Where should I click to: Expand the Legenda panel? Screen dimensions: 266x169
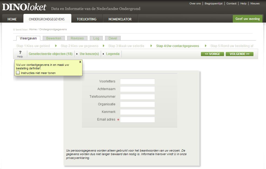pos(112,54)
